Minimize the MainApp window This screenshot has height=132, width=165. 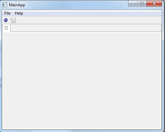click(x=133, y=4)
